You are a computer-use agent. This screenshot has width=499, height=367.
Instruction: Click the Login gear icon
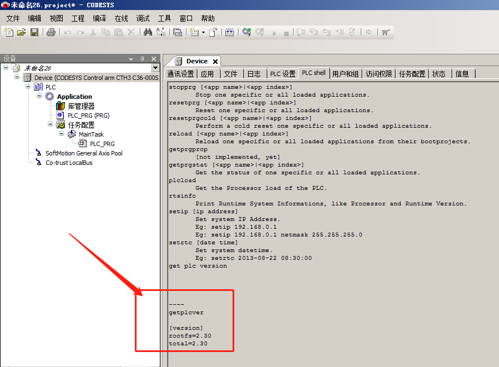coord(246,32)
